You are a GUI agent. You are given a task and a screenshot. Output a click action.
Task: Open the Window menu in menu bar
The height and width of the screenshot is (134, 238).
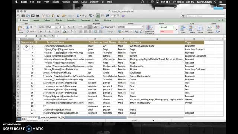(x=94, y=2)
